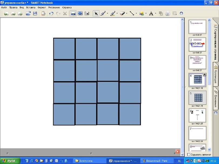Click the Undo arrow in toolbar

(x=51, y=13)
